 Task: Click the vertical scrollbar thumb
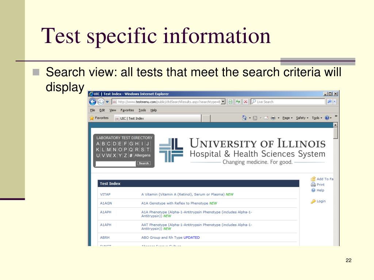point(336,133)
